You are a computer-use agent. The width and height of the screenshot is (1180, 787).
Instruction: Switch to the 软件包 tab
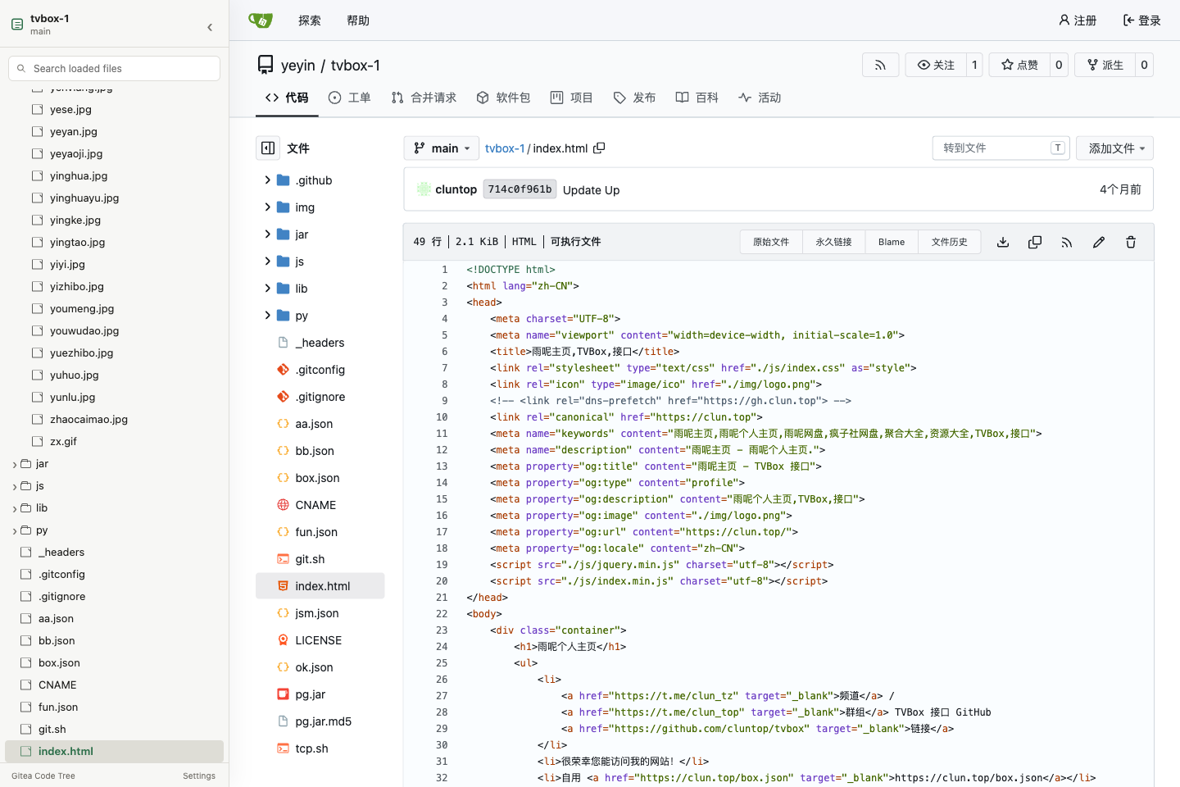coord(503,98)
